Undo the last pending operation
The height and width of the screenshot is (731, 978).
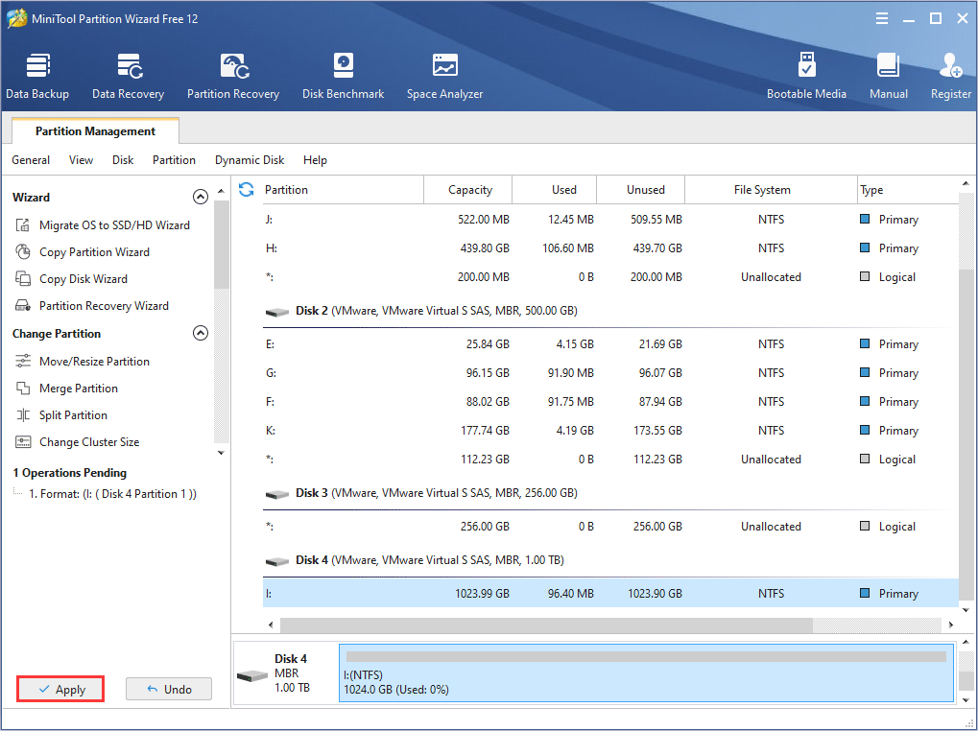point(169,689)
